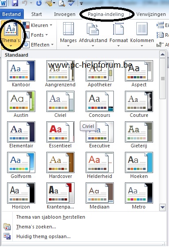Switch to the Invoegen tab

point(64,14)
